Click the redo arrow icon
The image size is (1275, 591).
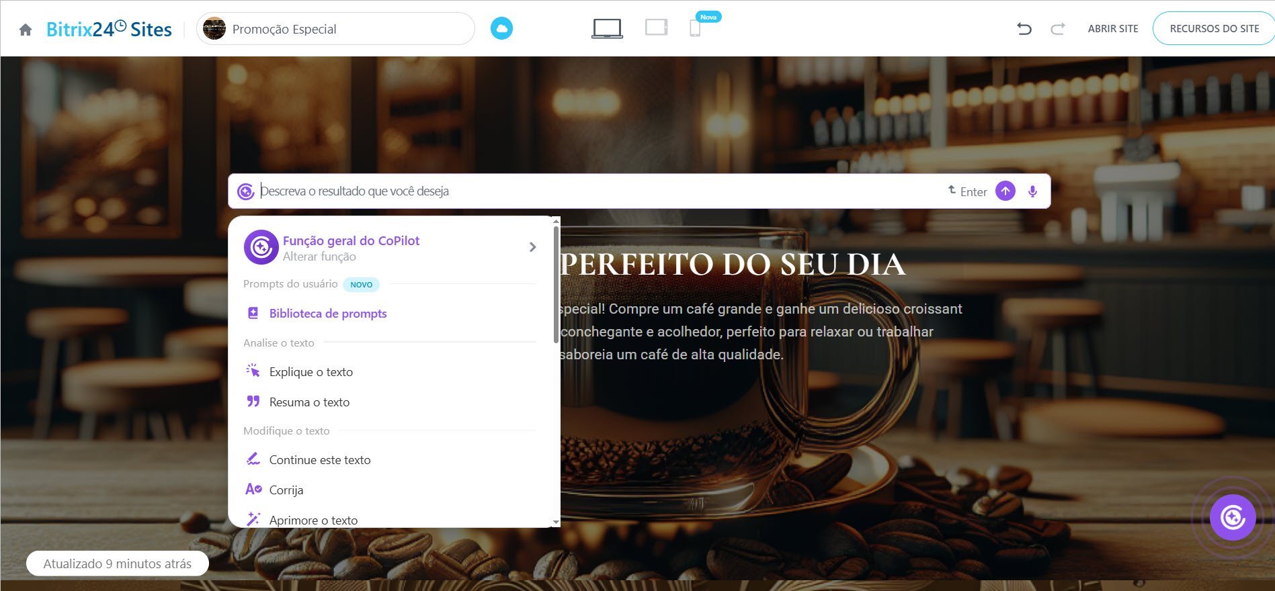tap(1057, 29)
